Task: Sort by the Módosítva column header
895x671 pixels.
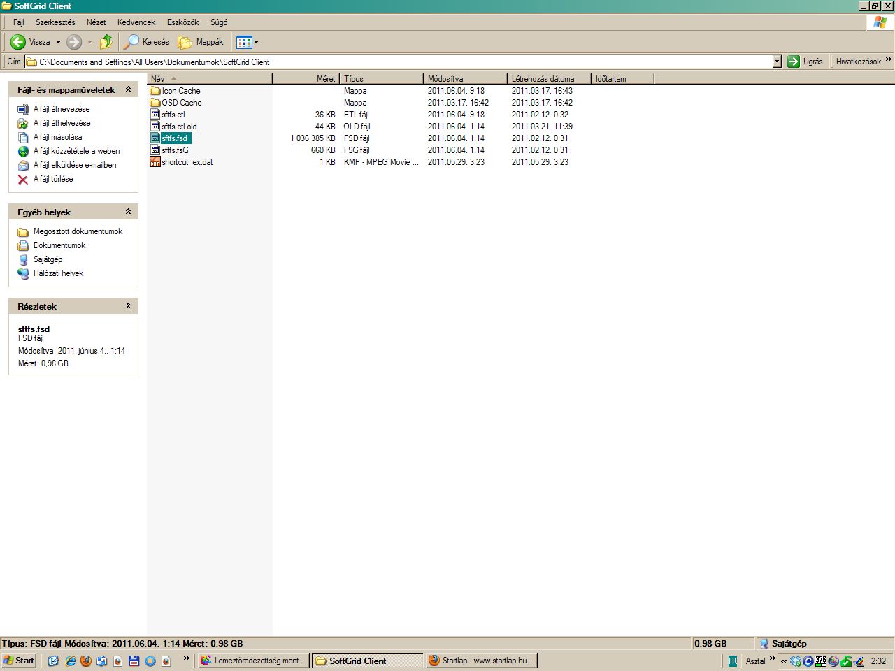Action: click(466, 78)
